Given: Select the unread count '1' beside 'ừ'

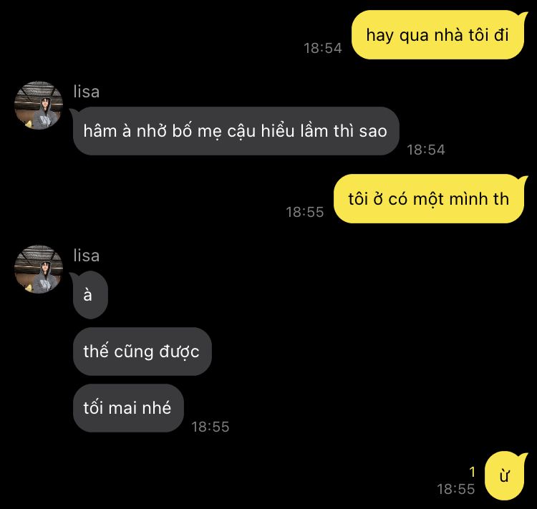Looking at the screenshot, I should (473, 472).
